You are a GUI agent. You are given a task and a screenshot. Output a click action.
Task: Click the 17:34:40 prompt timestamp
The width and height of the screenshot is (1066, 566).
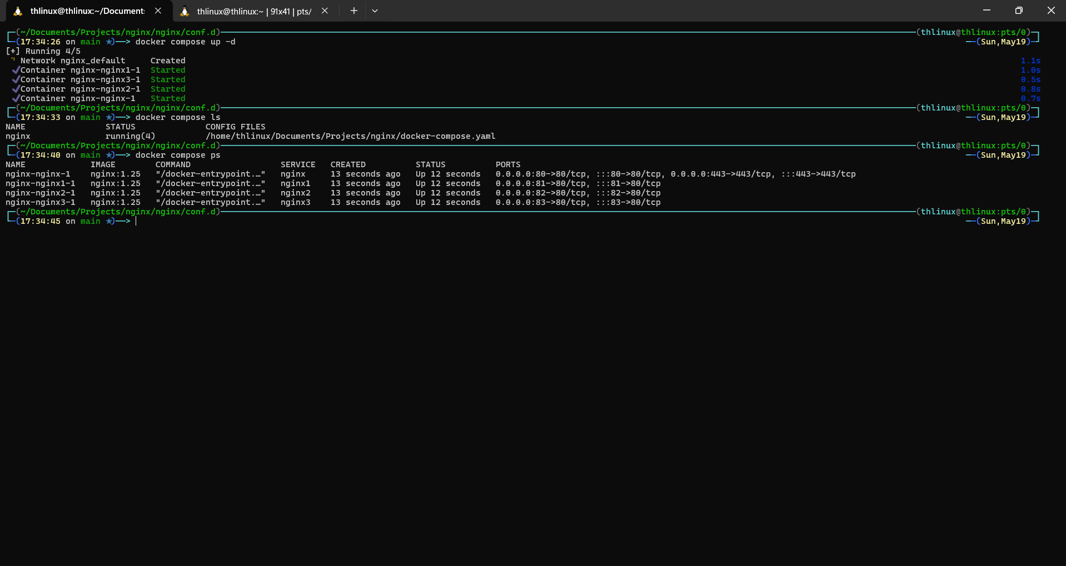tap(41, 156)
